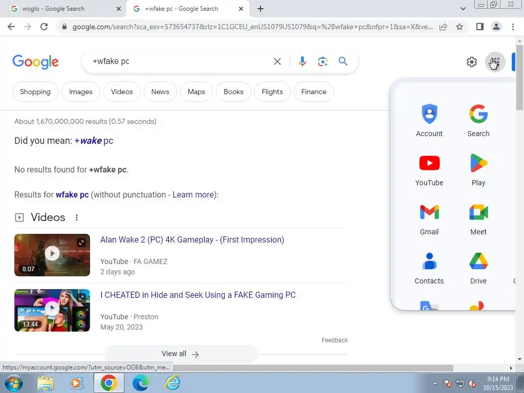Bookmark this page with the star
Screen dimensions: 524x393
tap(460, 27)
